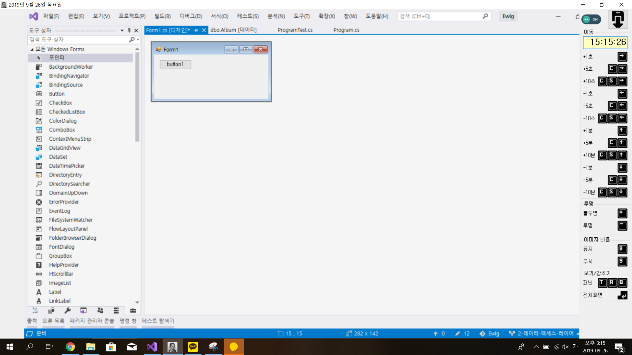This screenshot has height=355, width=632.
Task: Click the wrench properties tab icon
Action: pos(67,310)
